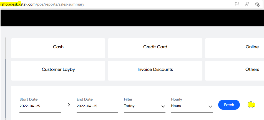The width and height of the screenshot is (264, 120).
Task: Click the arrow between the start and end dates
Action: (x=69, y=105)
